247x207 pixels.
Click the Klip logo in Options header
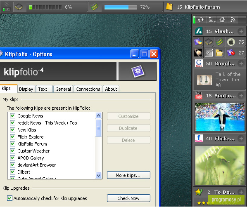(138, 71)
